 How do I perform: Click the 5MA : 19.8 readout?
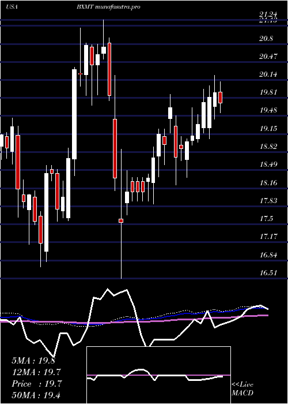coord(33,361)
